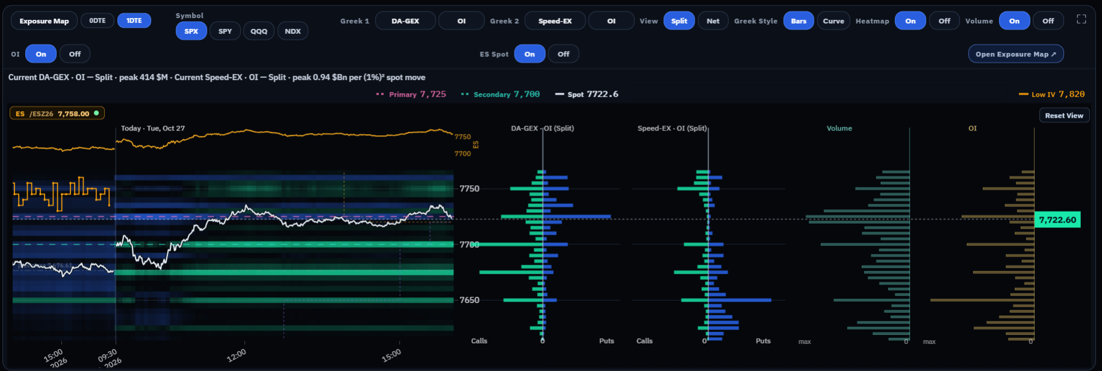Turn OI On
The height and width of the screenshot is (371, 1102).
click(x=41, y=54)
